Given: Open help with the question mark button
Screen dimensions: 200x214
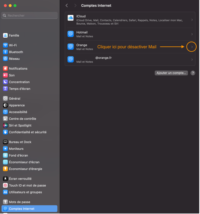Looking at the screenshot, I should tap(193, 73).
